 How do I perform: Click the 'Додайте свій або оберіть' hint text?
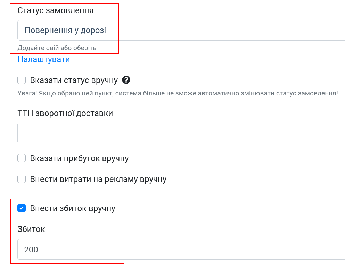(57, 48)
